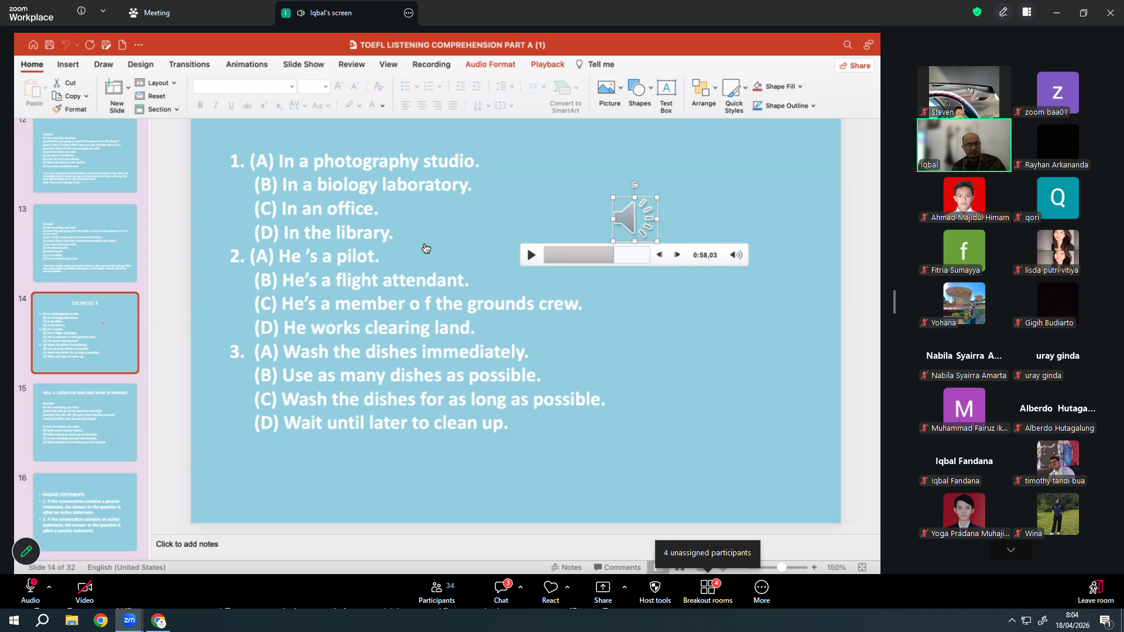Toggle Strikethrough formatting
Image resolution: width=1124 pixels, height=632 pixels.
pos(247,105)
